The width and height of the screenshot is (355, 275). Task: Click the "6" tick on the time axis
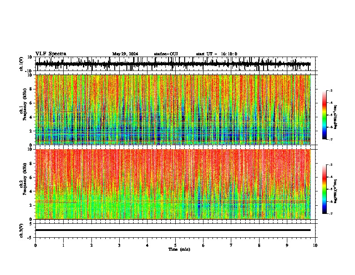click(x=203, y=245)
